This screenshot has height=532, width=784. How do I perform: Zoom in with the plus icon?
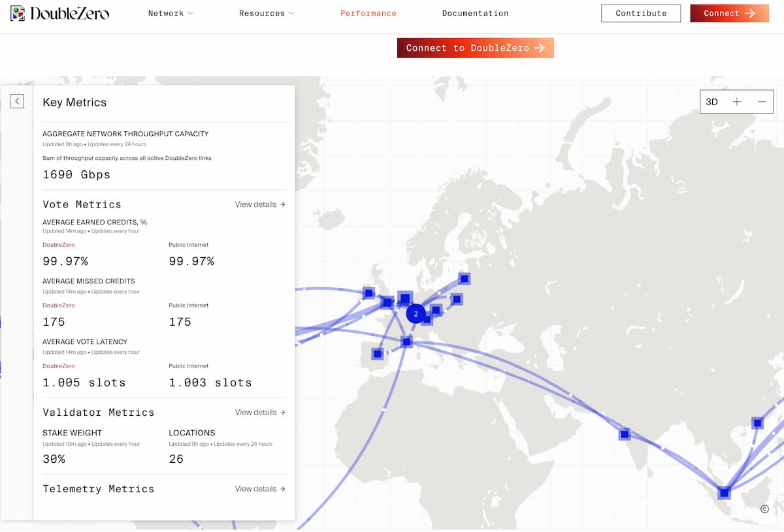tap(737, 102)
